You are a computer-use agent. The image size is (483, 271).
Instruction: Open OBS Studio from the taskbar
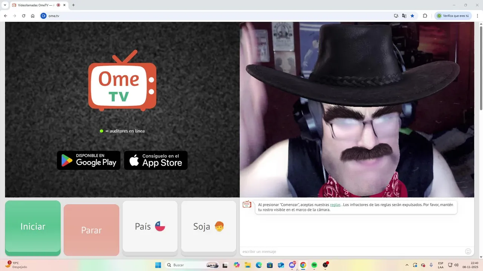pyautogui.click(x=325, y=265)
